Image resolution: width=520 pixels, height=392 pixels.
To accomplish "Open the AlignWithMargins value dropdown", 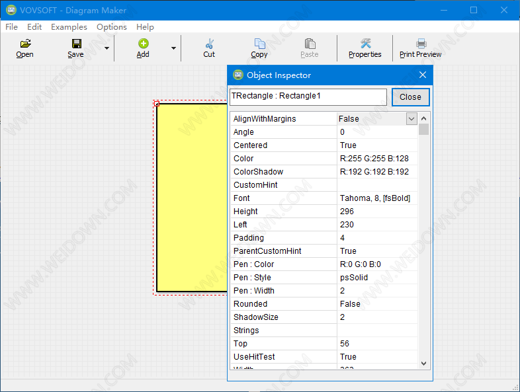I will click(411, 119).
